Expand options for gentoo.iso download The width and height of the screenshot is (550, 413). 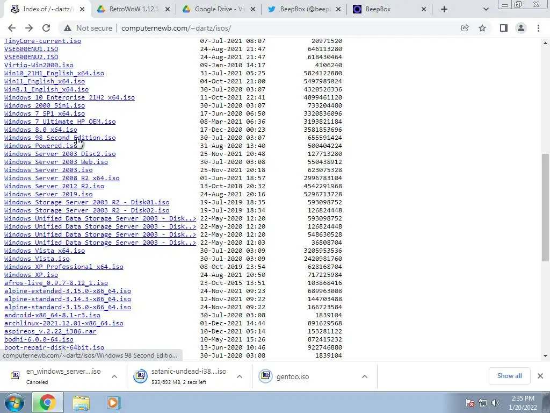pyautogui.click(x=365, y=376)
